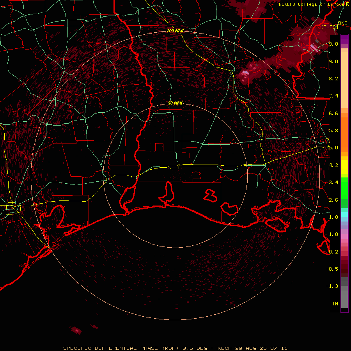Click the 50 NMI range ring label

point(175,103)
